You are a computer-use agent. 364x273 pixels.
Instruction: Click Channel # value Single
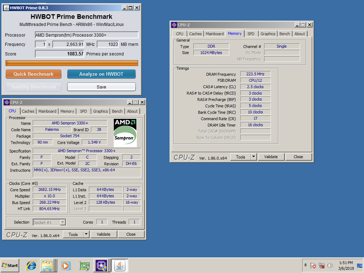[282, 46]
